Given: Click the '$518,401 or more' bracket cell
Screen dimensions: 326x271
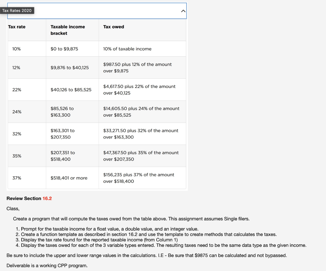Looking at the screenshot, I should (x=72, y=178).
